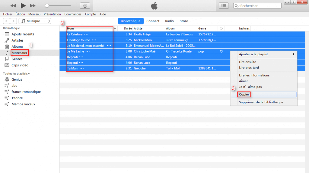Open the Compte menu
309x173 pixels.
(x=90, y=14)
